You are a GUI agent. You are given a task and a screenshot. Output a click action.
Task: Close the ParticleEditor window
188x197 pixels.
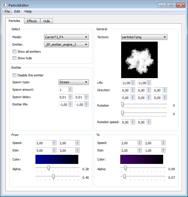181,5
